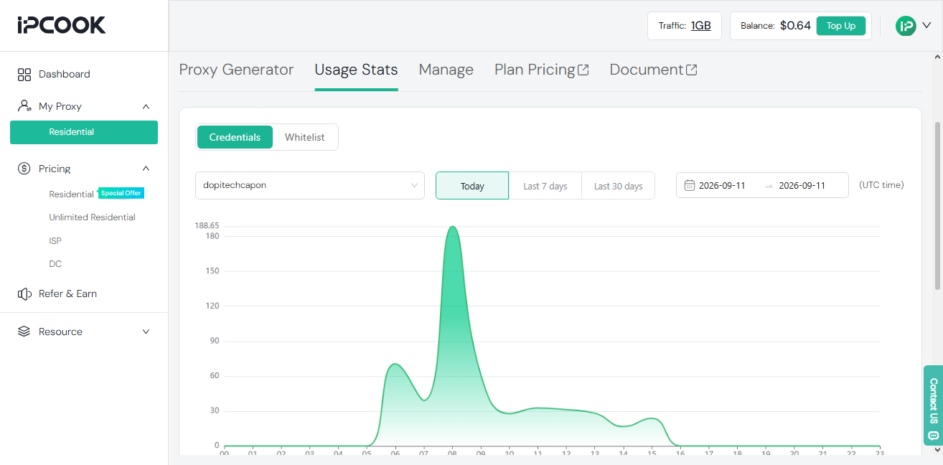Open Residential pricing with Special Offer

point(71,194)
